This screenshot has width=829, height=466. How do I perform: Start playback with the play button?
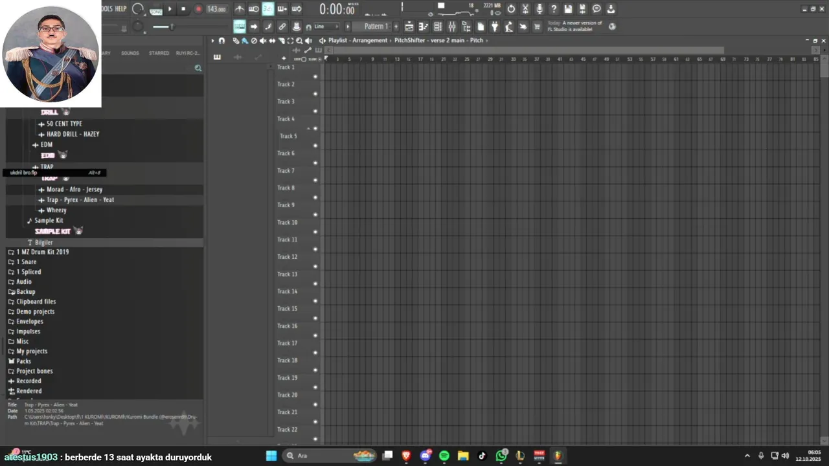coord(170,9)
